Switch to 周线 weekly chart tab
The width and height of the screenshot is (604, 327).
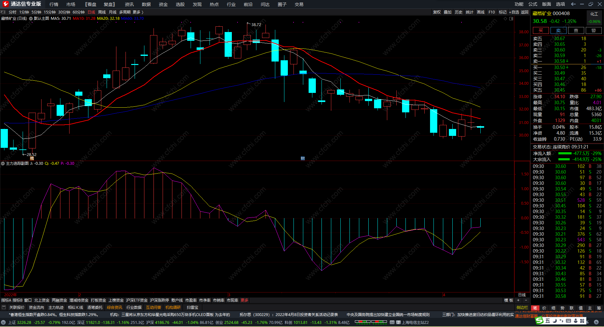point(102,12)
